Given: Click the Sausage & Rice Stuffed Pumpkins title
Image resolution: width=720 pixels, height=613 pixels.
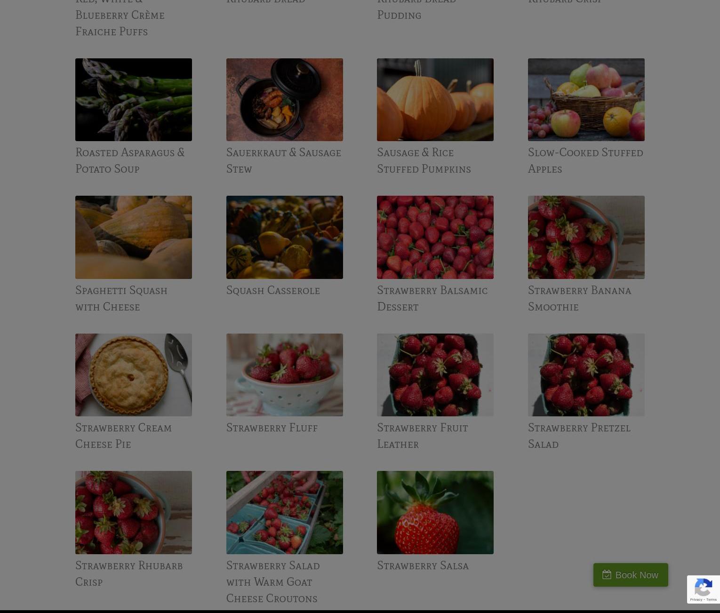Looking at the screenshot, I should [x=424, y=160].
